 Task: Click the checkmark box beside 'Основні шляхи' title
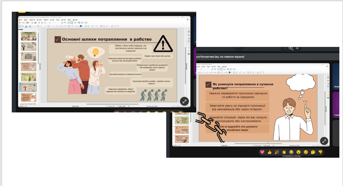tap(58, 39)
